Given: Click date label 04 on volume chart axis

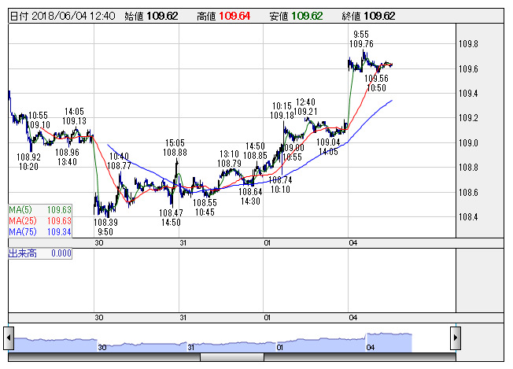Looking at the screenshot, I should coord(353,317).
